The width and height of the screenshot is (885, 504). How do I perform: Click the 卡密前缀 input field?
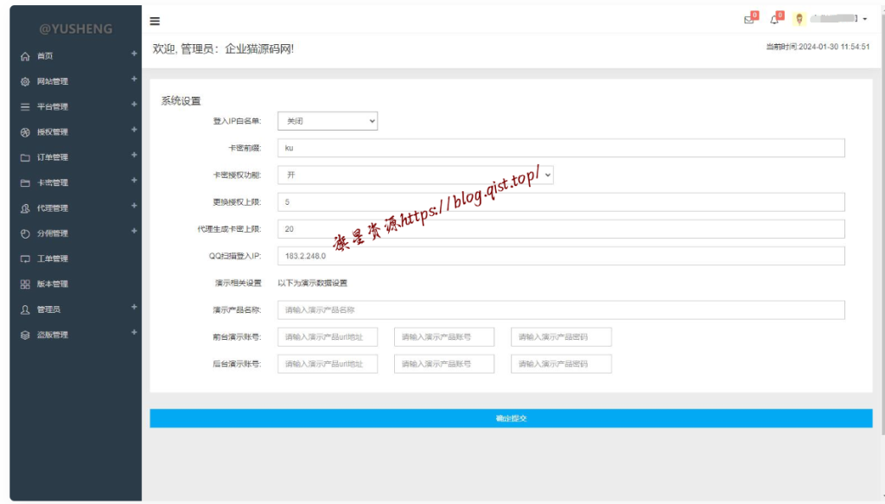(560, 148)
